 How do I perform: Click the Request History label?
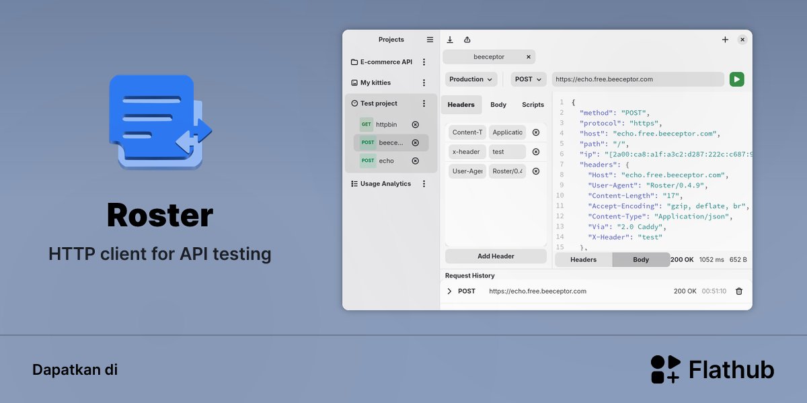click(469, 275)
